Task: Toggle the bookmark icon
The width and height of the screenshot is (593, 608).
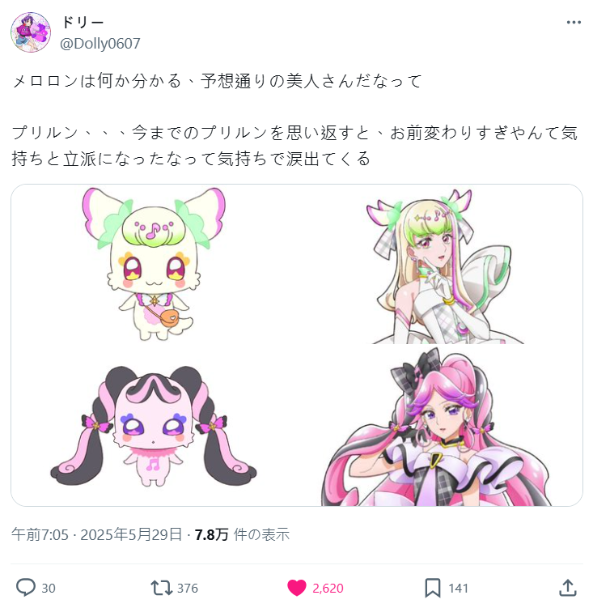Action: point(433,588)
